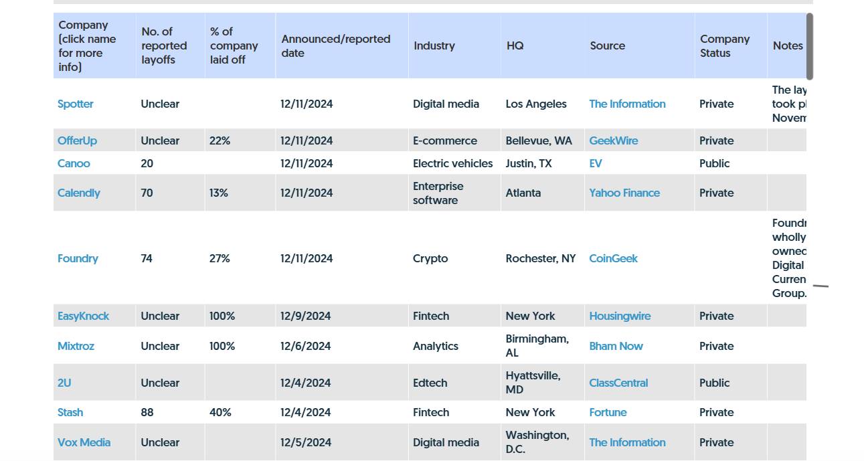
Task: Open the ClassCentral source link
Action: [x=618, y=383]
